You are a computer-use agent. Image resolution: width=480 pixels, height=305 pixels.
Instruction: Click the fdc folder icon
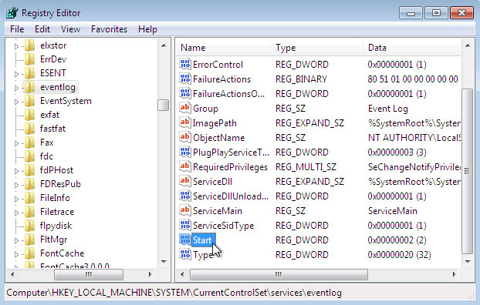29,156
